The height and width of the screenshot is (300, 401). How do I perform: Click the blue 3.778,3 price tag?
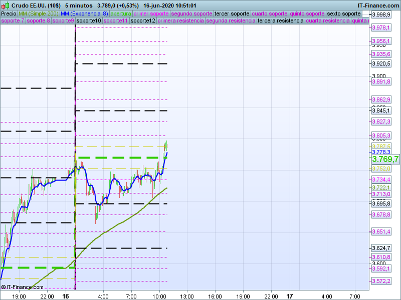point(381,151)
